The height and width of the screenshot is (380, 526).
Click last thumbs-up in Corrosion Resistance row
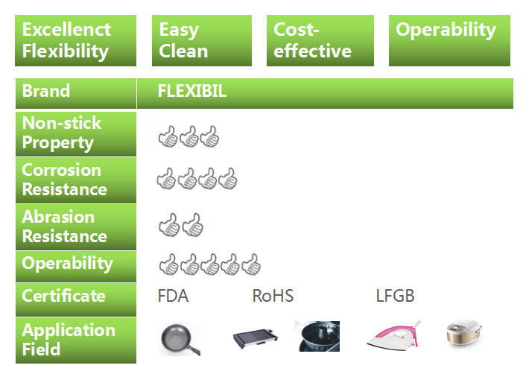coord(228,178)
